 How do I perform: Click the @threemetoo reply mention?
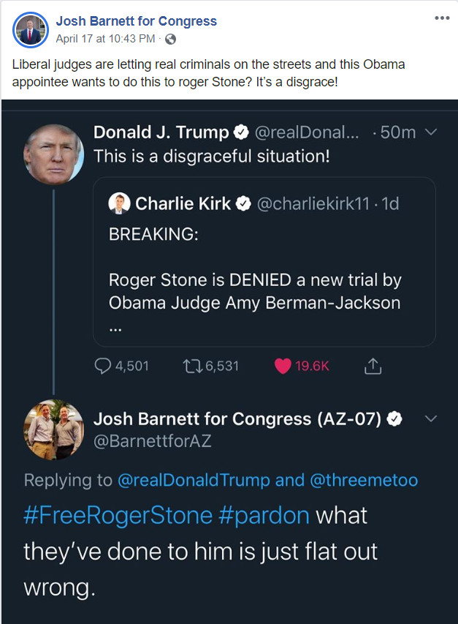pos(365,480)
